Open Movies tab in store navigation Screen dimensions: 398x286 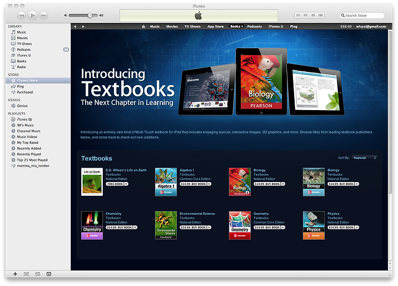point(172,27)
